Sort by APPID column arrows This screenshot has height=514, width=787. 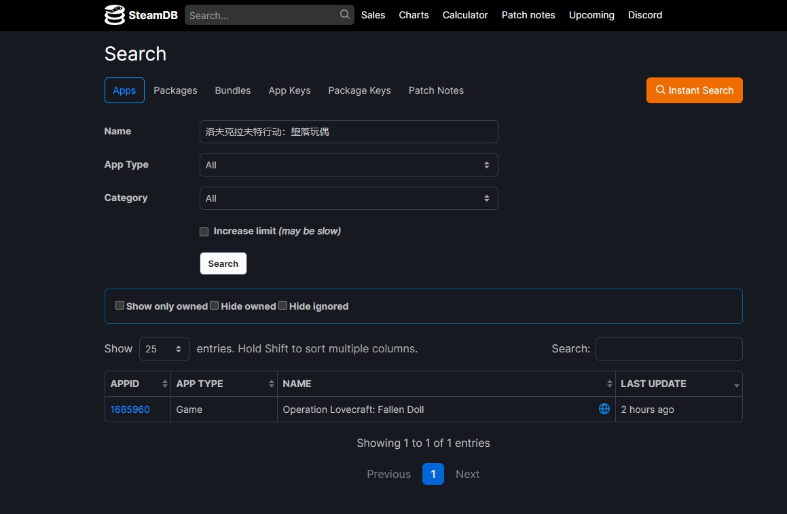(x=164, y=384)
